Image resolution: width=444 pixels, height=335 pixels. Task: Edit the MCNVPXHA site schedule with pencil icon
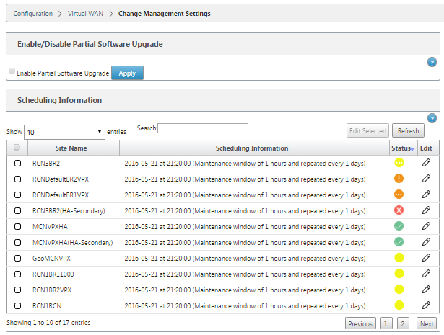click(x=426, y=226)
